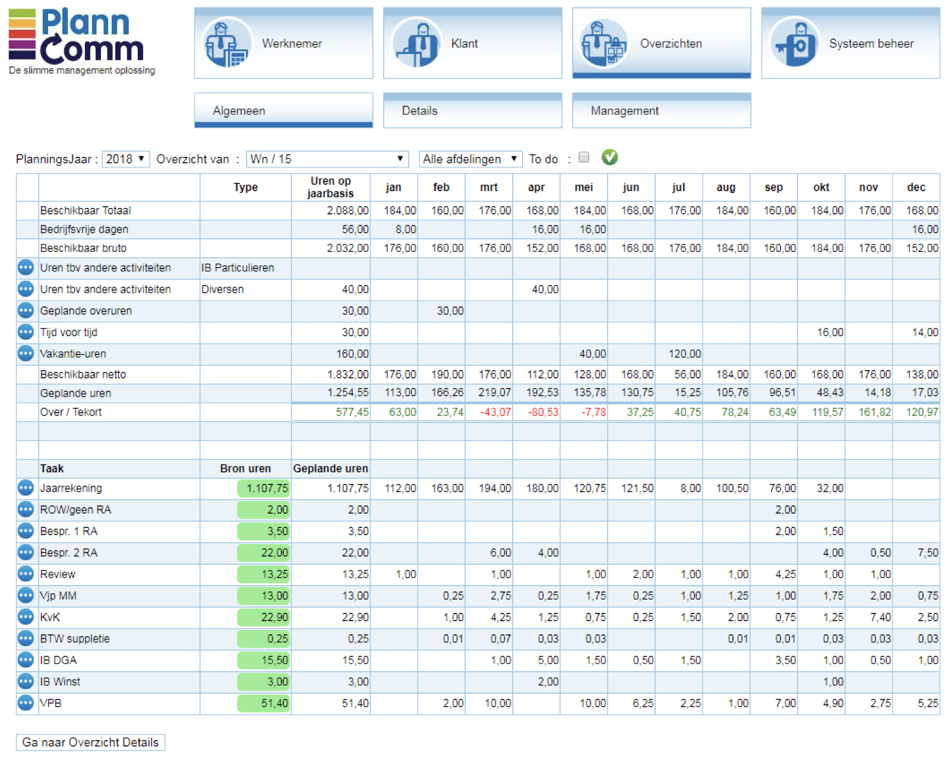Screen dimensions: 948x759
Task: Open options icon for Jaarrekening task
Action: [x=26, y=488]
